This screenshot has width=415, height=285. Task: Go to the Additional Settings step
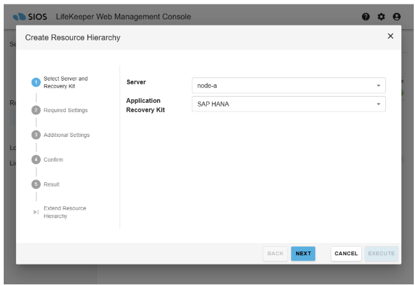tap(66, 135)
